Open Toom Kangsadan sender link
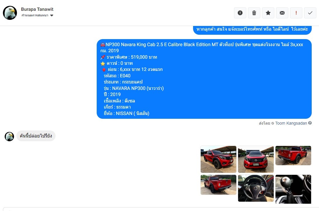 coord(291,123)
